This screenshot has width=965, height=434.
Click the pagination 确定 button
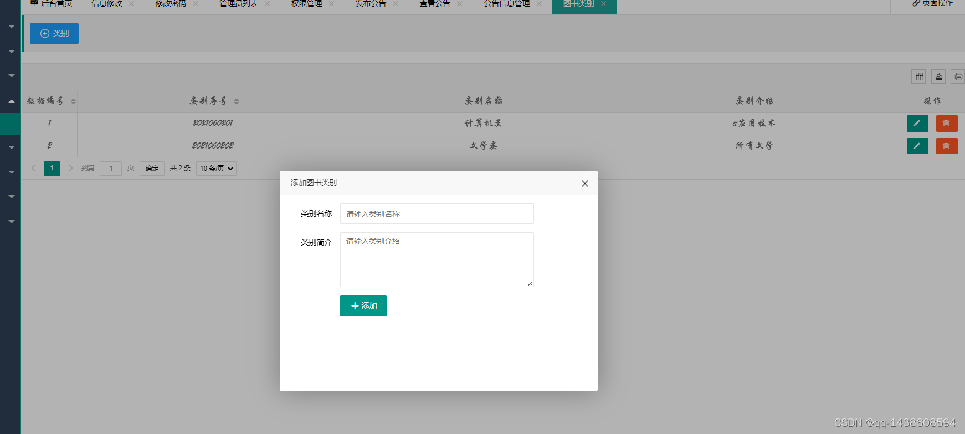pos(152,169)
